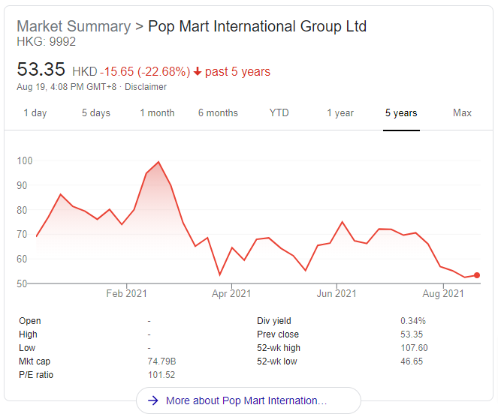Click the Prev close label

[x=278, y=334]
